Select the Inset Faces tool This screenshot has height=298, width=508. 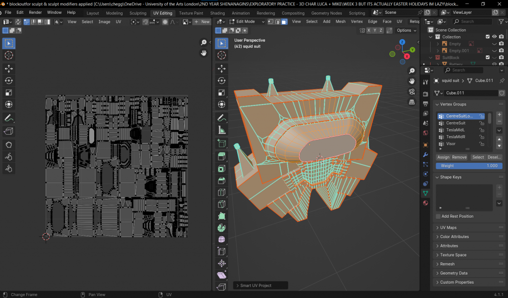[222, 168]
